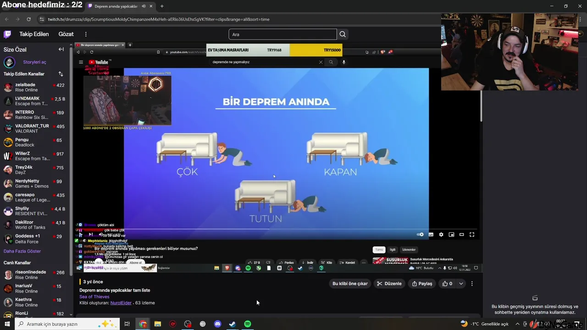The image size is (587, 330).
Task: Click the 63 izleme view count
Action: click(145, 303)
